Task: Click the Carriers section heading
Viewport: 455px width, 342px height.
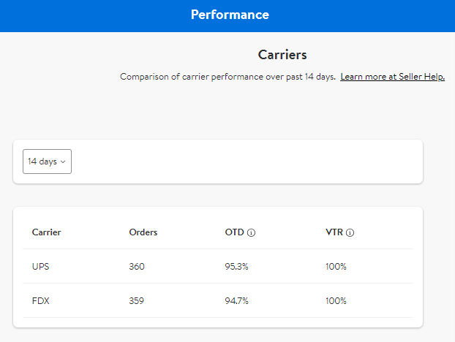Action: (x=282, y=55)
